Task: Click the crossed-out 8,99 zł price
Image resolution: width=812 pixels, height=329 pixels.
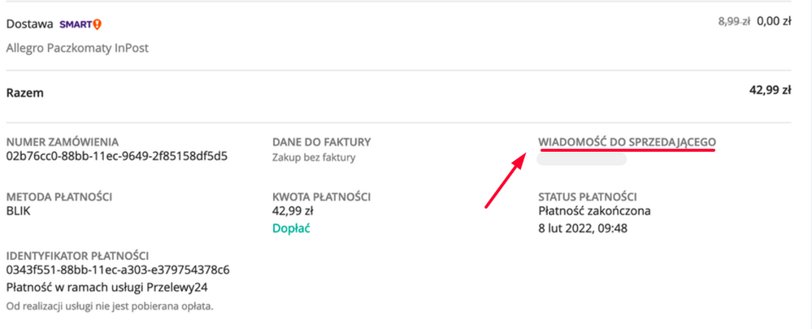Action: (x=734, y=24)
